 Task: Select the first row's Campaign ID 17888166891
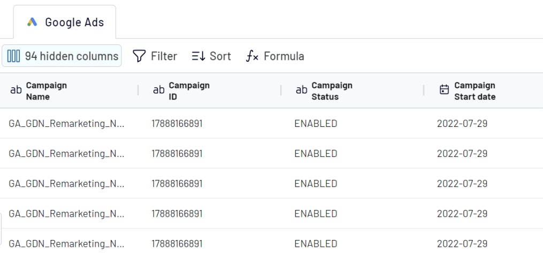point(177,124)
